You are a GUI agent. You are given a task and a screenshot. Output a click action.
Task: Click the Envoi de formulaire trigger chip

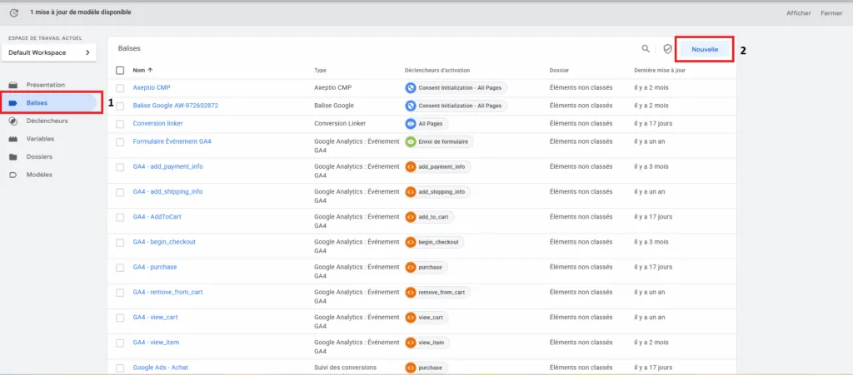point(440,141)
